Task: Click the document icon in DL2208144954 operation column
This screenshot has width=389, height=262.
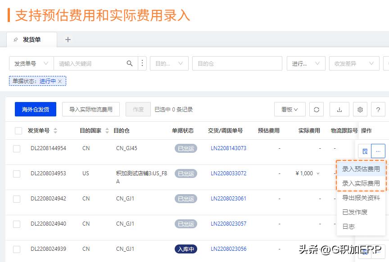Action: pos(365,151)
